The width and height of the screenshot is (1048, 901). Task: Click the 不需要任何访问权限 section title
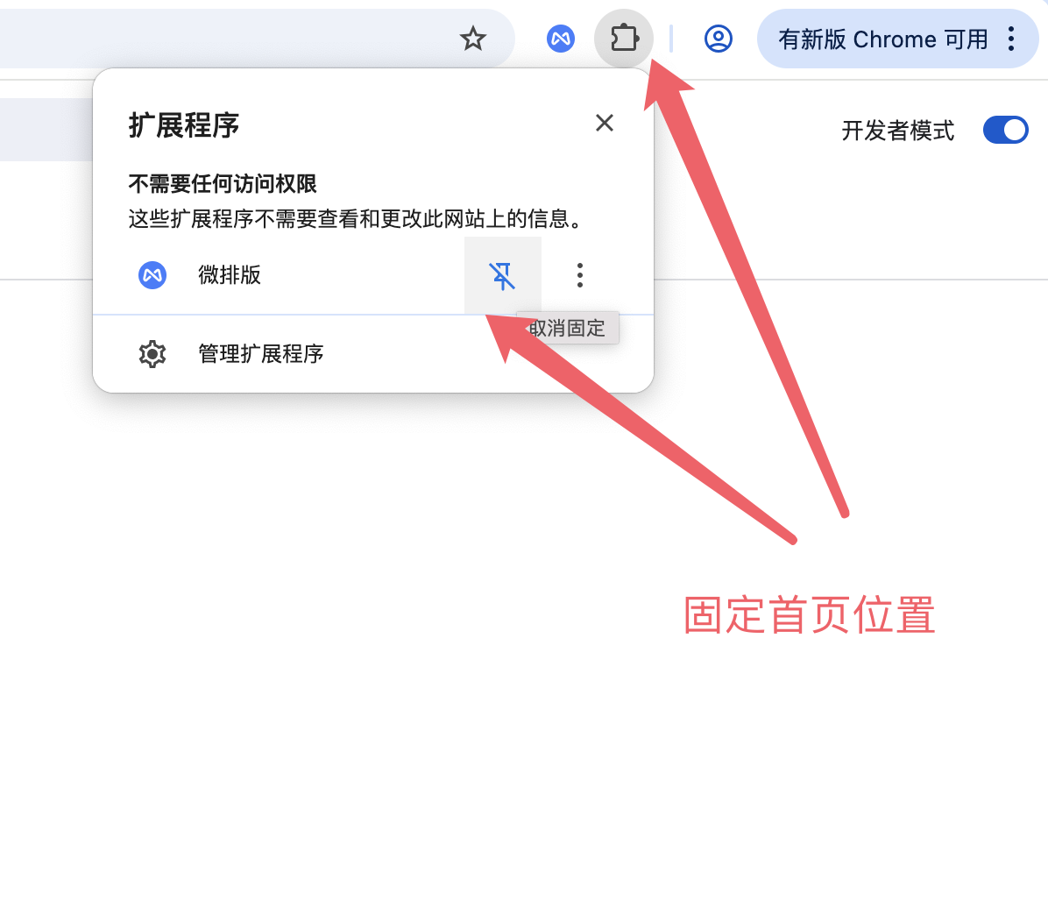[x=222, y=183]
